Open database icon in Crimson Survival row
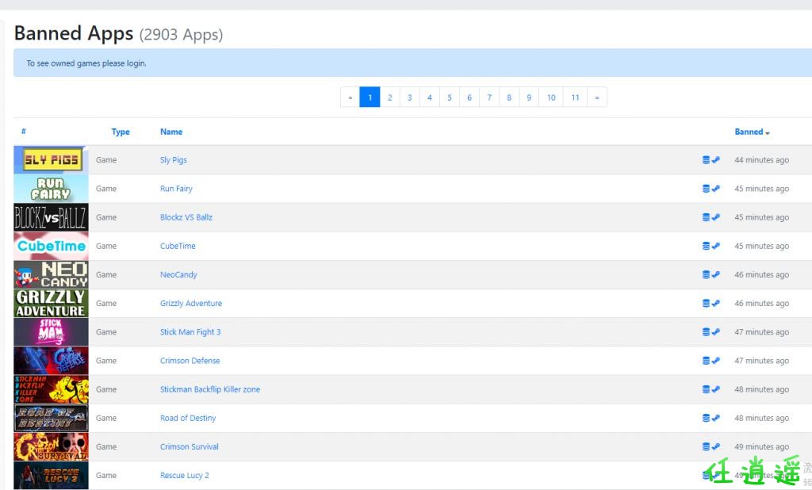This screenshot has width=812, height=490. [706, 446]
